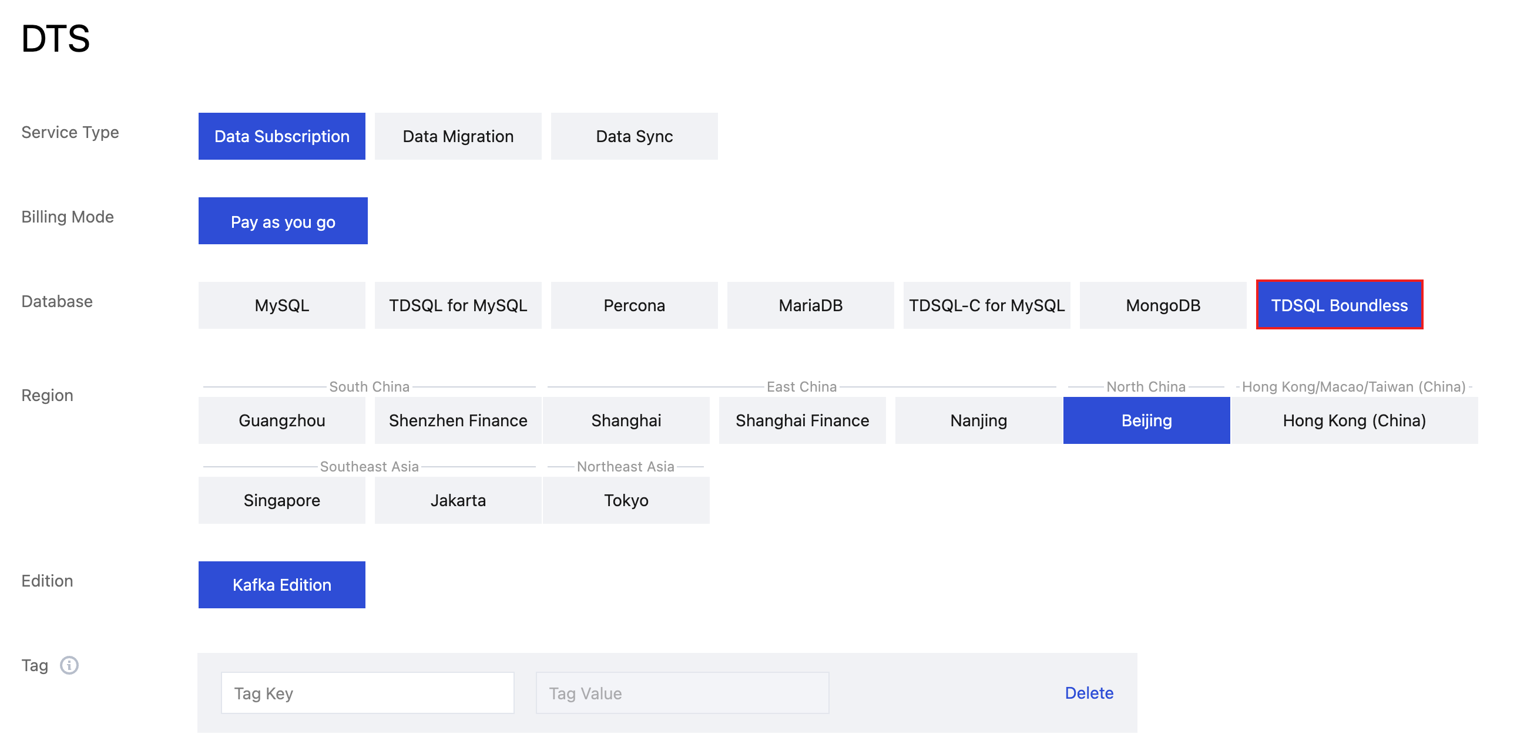Viewport: 1517px width, 741px height.
Task: Click the Tag info icon
Action: pos(69,665)
